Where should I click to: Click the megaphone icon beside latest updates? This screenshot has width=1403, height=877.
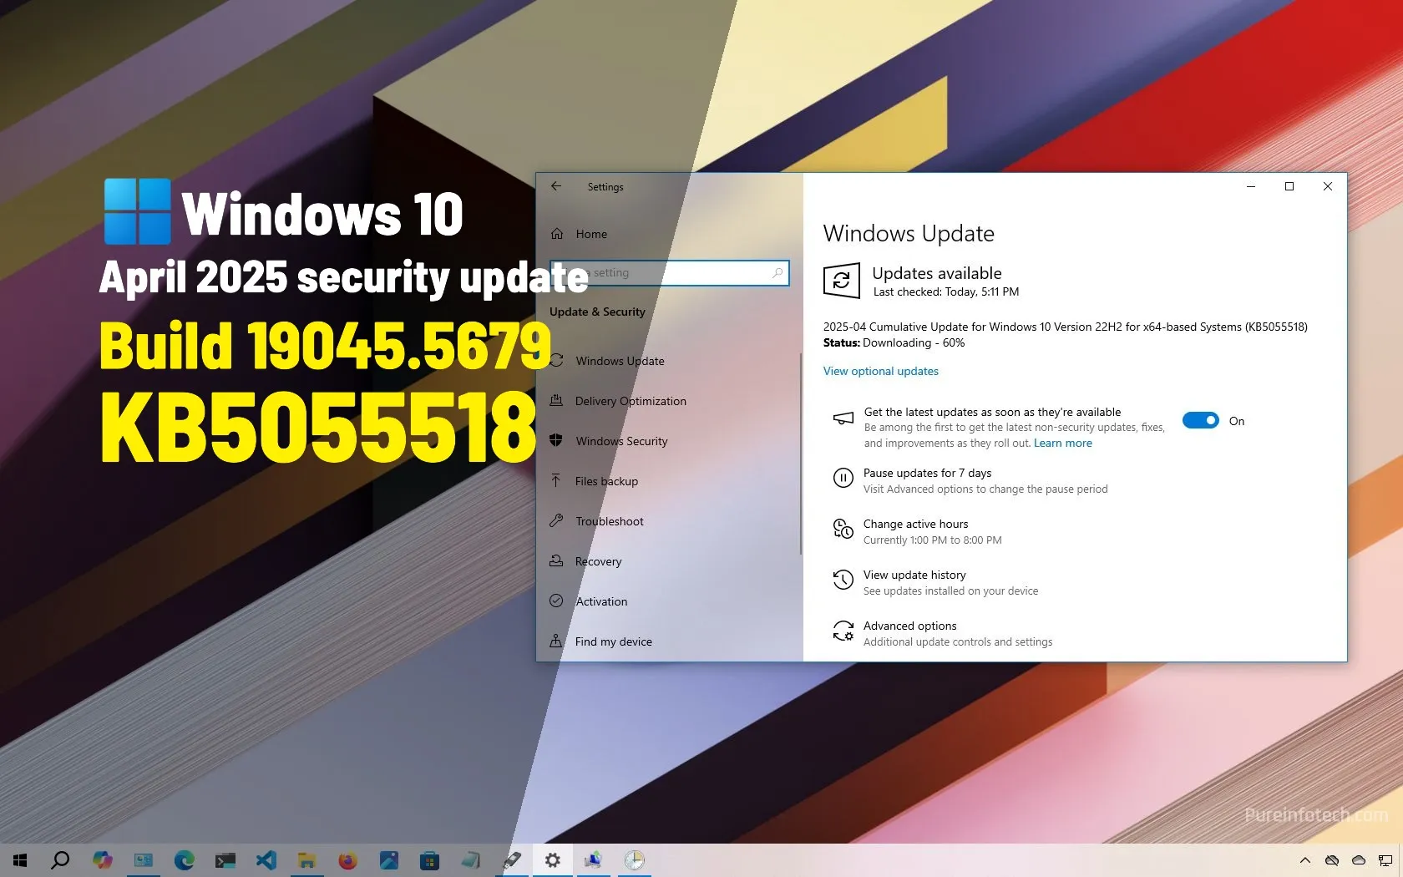843,418
